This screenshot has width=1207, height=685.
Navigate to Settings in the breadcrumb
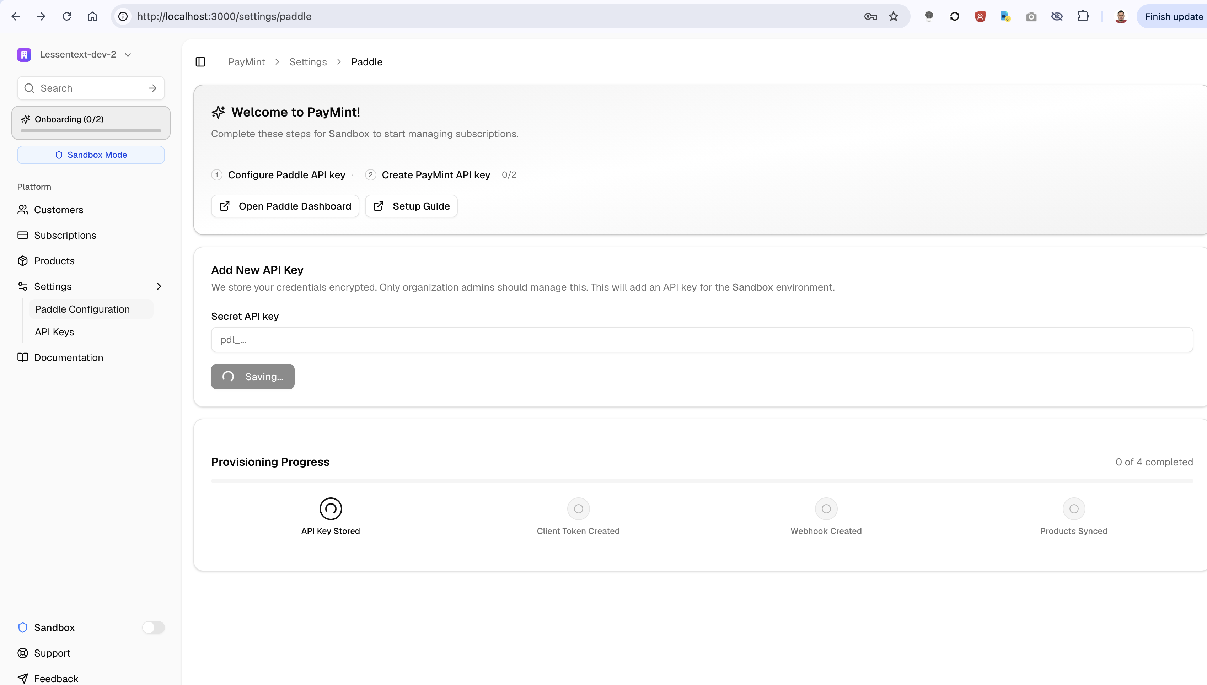point(308,61)
